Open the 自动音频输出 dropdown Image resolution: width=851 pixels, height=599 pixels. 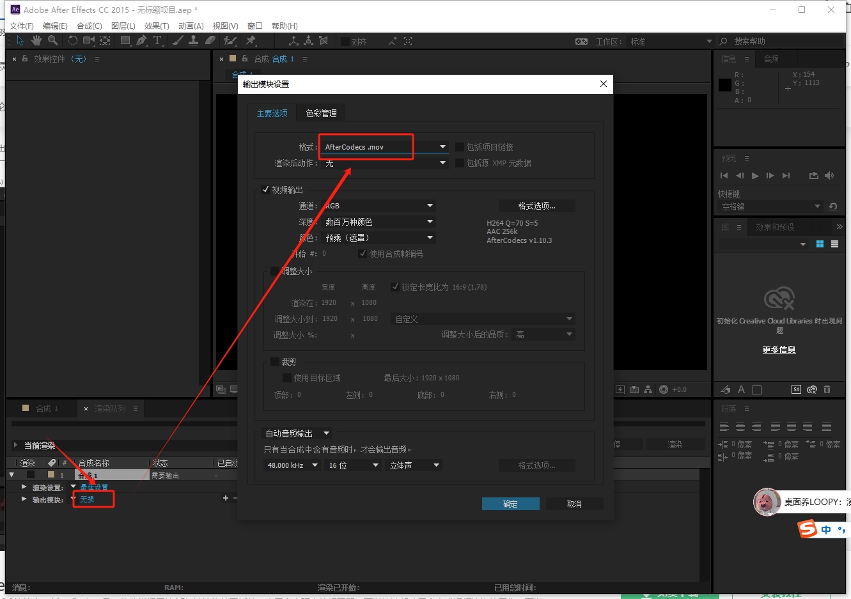[x=297, y=433]
